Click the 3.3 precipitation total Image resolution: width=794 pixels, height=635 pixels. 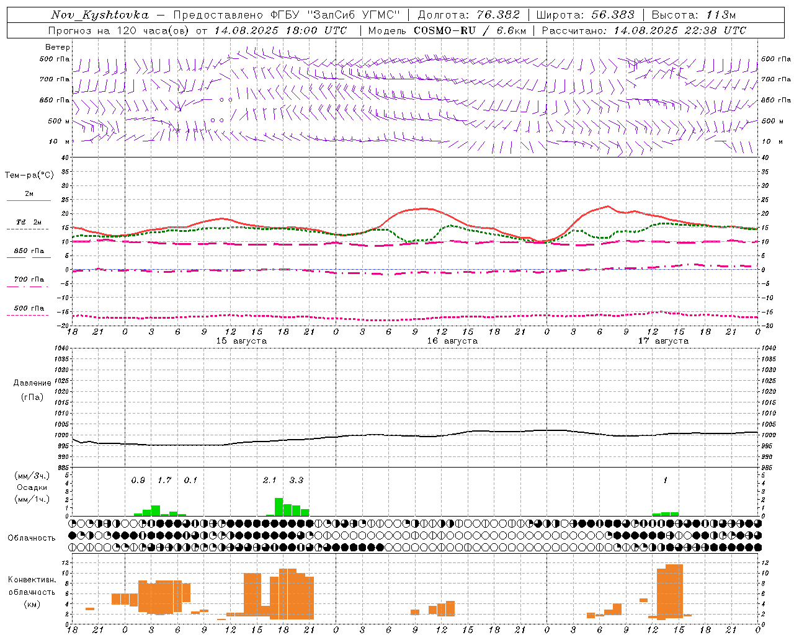[x=297, y=481]
